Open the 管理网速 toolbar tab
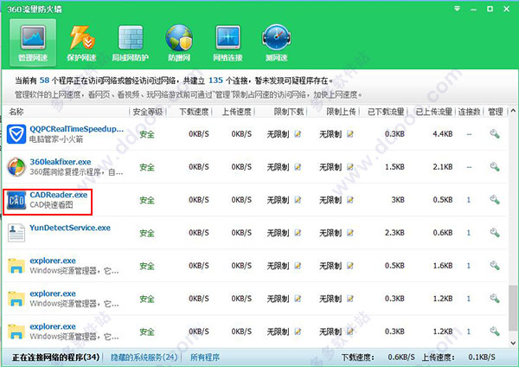 [x=33, y=42]
